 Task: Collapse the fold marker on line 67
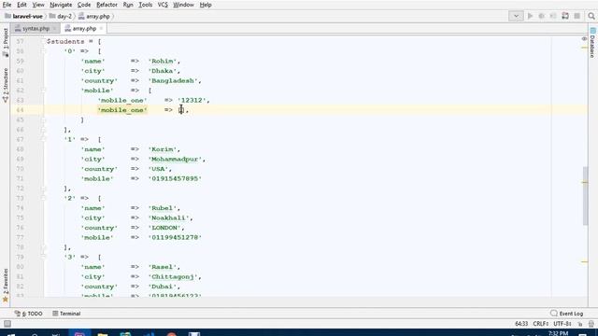coord(44,139)
